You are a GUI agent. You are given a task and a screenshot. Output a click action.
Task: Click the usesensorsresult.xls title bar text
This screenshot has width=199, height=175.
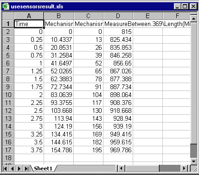37,6
